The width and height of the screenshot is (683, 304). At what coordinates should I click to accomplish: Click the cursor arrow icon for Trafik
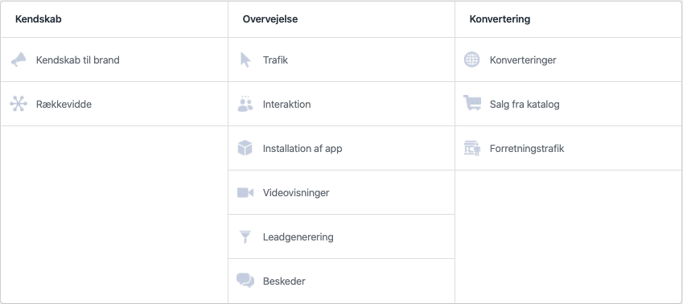[x=245, y=60]
